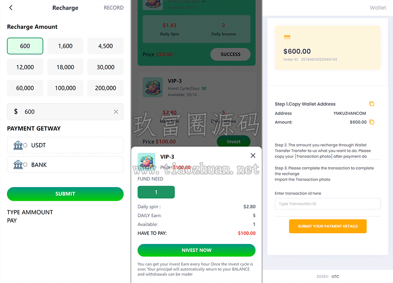The height and width of the screenshot is (283, 393).
Task: Select the BANK payment gateway radio
Action: (x=25, y=165)
